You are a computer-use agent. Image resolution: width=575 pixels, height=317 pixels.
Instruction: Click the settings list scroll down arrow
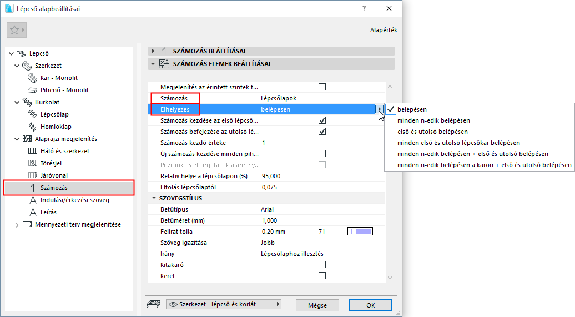tap(390, 278)
